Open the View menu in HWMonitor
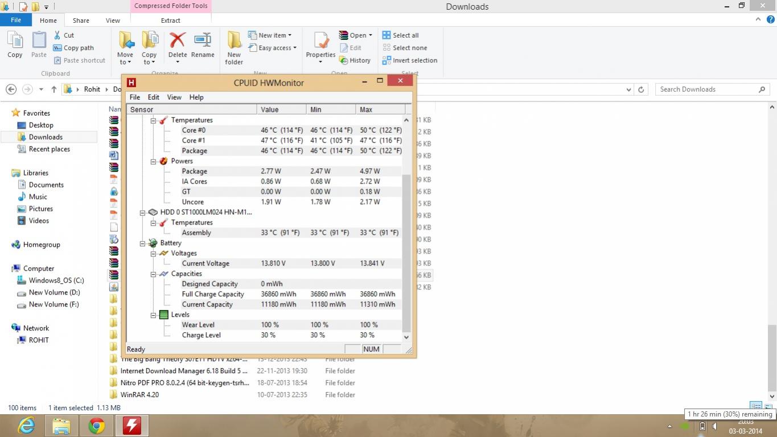This screenshot has width=777, height=437. point(174,97)
